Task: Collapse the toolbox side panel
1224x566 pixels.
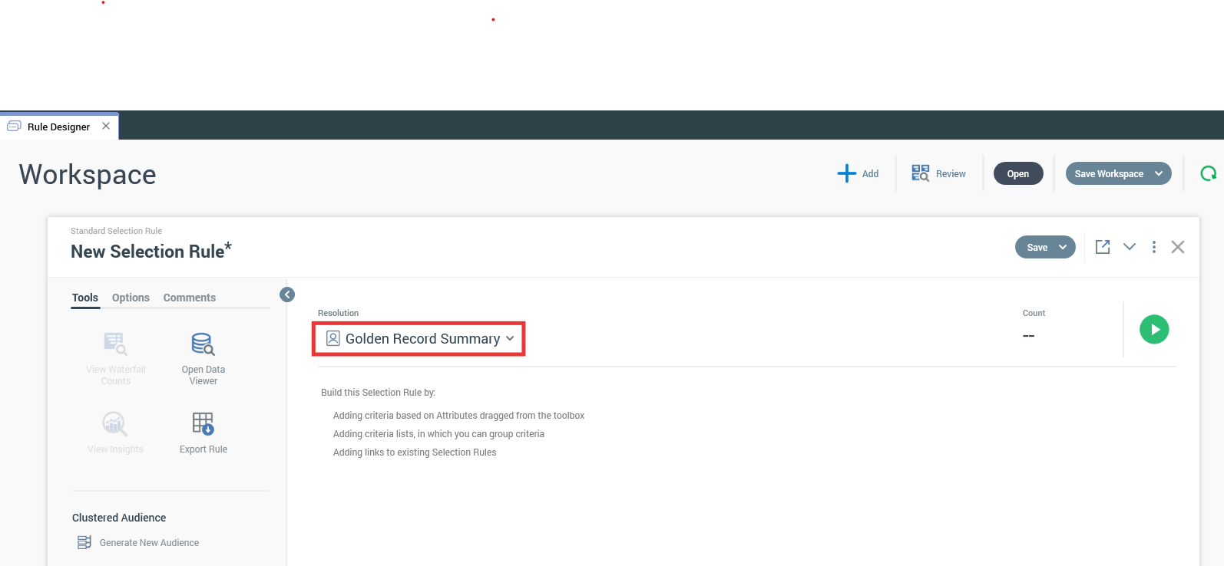Action: [287, 295]
